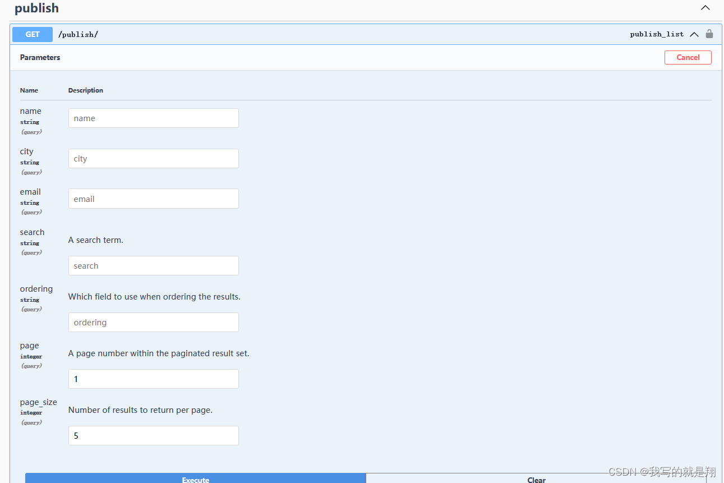The height and width of the screenshot is (483, 724).
Task: Focus the city input field
Action: tap(154, 159)
